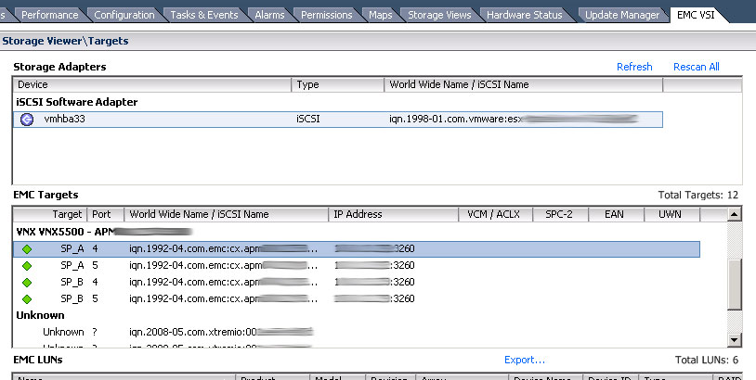Click green status diamond for SP_B port 4
The height and width of the screenshot is (380, 756).
(27, 283)
